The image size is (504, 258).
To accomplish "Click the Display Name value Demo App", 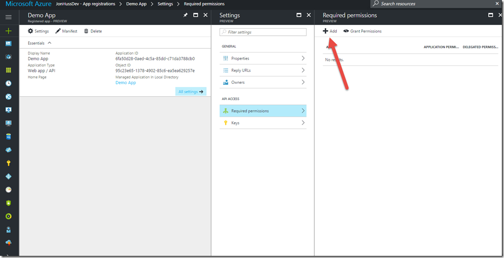I will point(38,59).
